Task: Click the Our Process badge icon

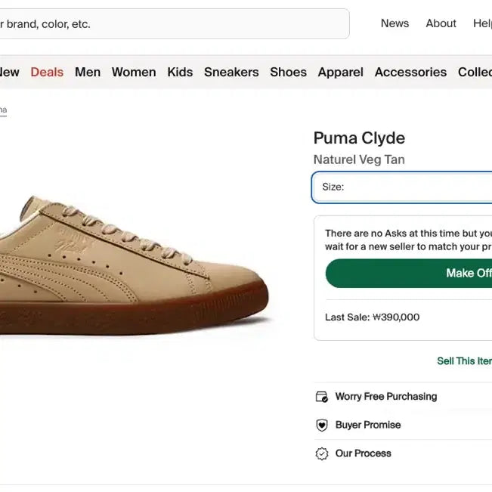Action: (322, 453)
